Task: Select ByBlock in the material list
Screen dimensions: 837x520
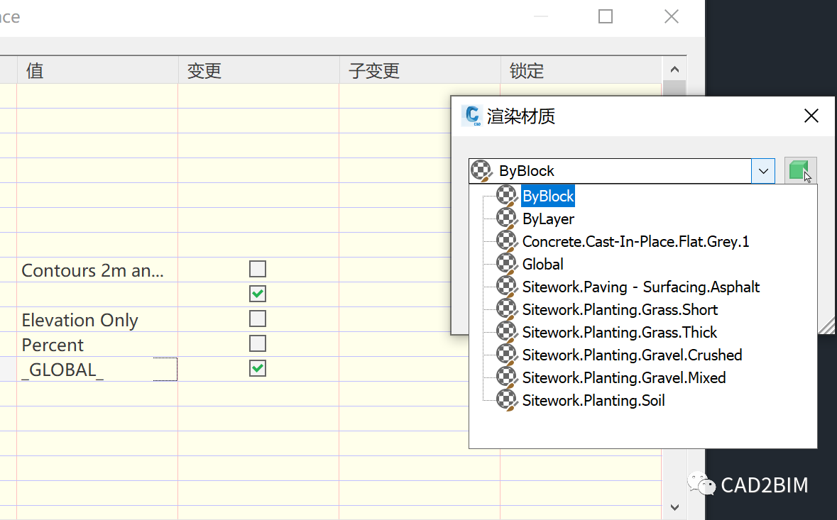Action: tap(547, 197)
